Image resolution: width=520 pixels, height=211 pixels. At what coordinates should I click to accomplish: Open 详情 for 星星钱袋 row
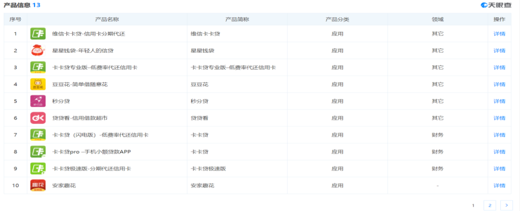[x=499, y=50]
